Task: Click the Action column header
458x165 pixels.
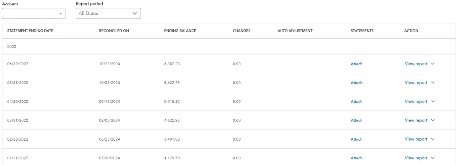Action: [x=411, y=31]
